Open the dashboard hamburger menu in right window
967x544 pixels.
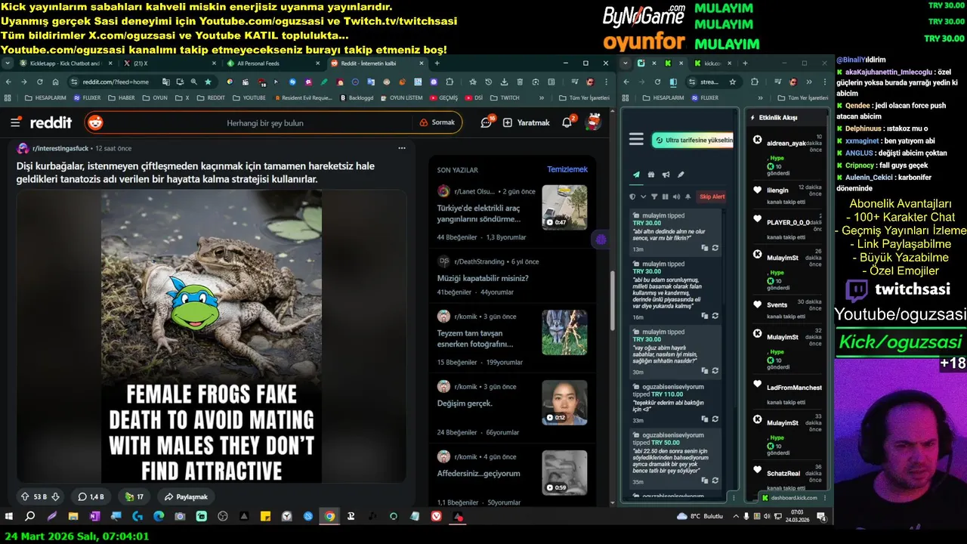point(636,139)
